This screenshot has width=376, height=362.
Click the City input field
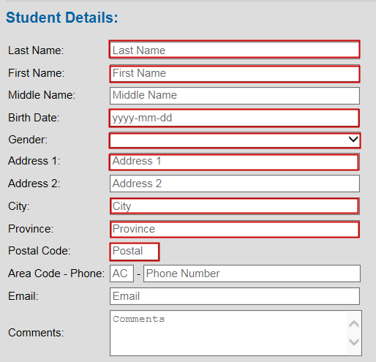tap(234, 206)
